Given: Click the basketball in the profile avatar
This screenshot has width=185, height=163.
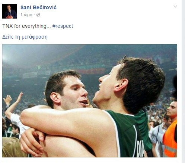Looking at the screenshot, I should (9, 17).
